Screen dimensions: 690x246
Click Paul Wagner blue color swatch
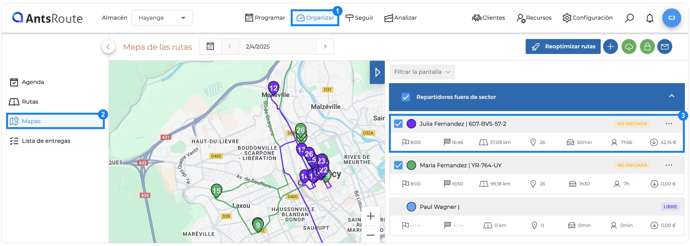pyautogui.click(x=411, y=207)
